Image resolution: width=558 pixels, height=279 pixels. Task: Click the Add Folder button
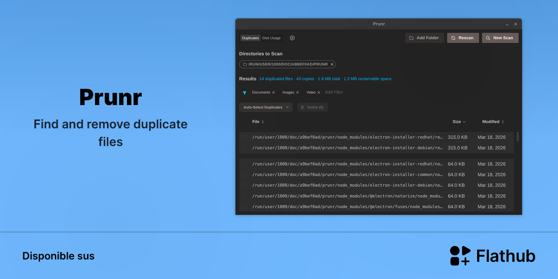[424, 38]
